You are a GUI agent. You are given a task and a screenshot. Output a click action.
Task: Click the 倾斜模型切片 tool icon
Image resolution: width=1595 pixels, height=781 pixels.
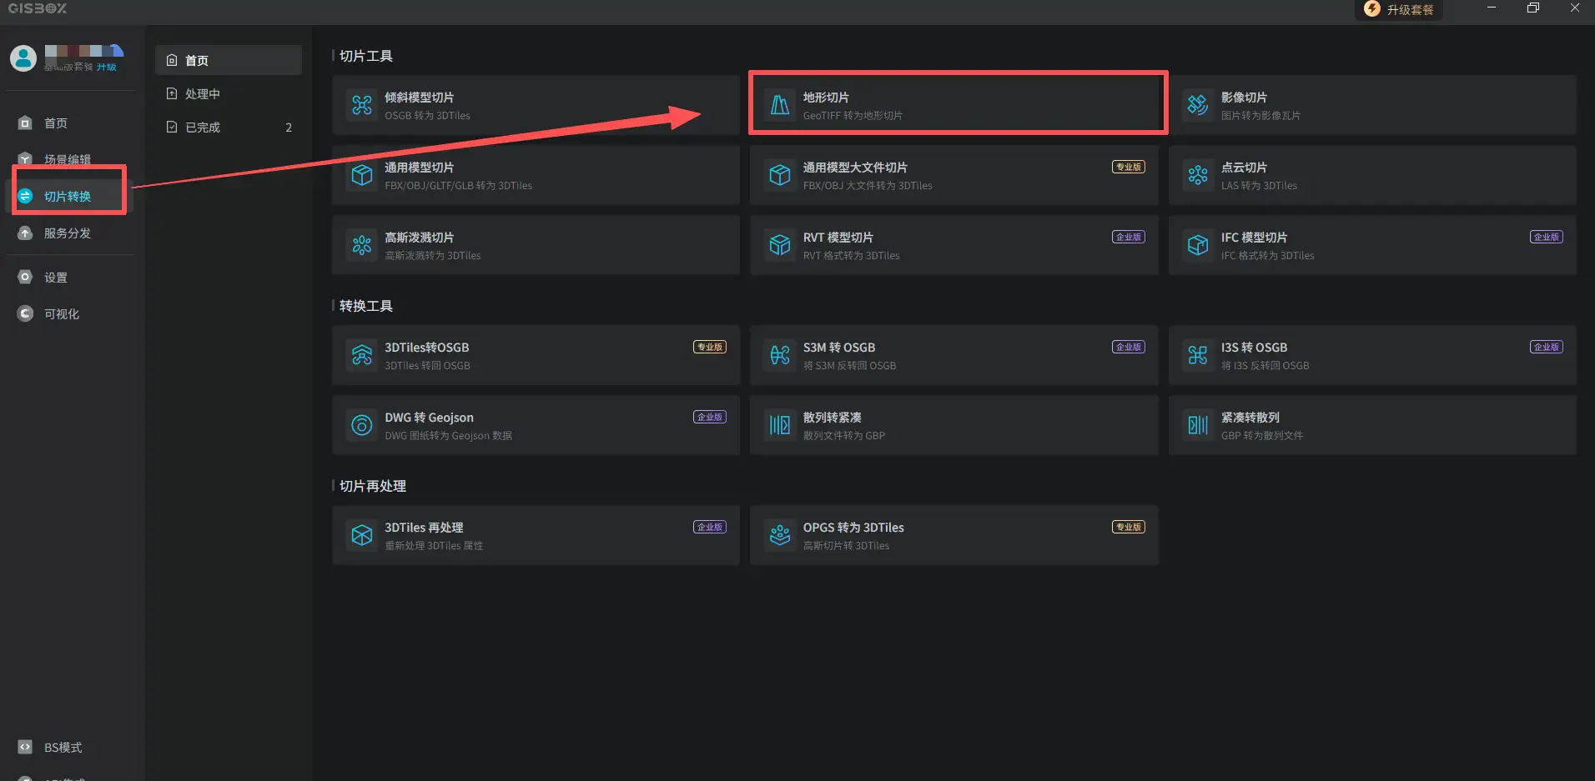point(362,105)
